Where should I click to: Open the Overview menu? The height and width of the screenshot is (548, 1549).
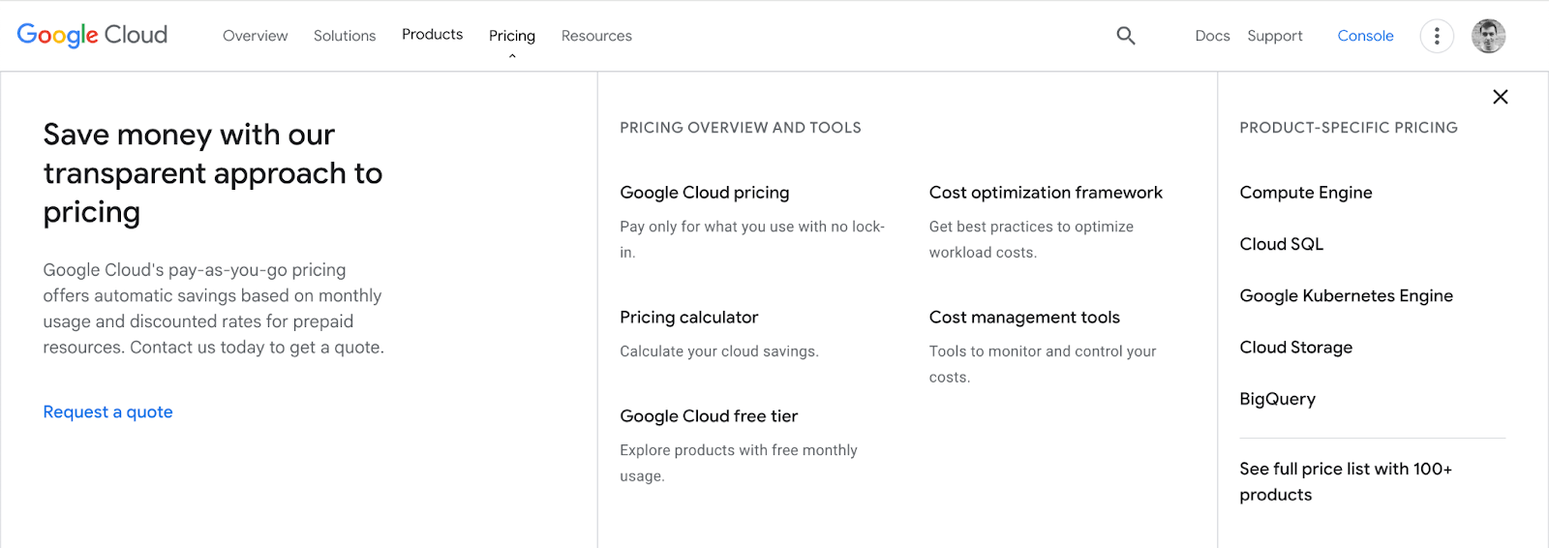point(256,36)
